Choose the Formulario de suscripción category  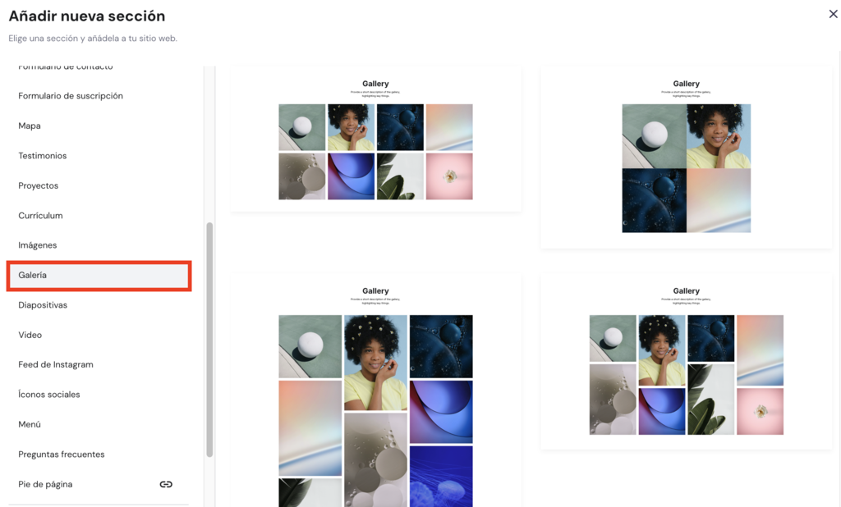point(99,96)
